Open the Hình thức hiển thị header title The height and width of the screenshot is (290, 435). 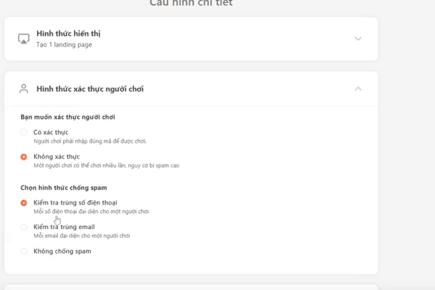point(69,33)
